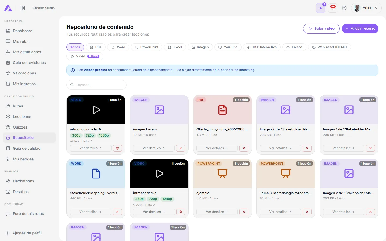Ver detalles of Tema 3. Metodologia
The image size is (386, 241).
(x=280, y=212)
